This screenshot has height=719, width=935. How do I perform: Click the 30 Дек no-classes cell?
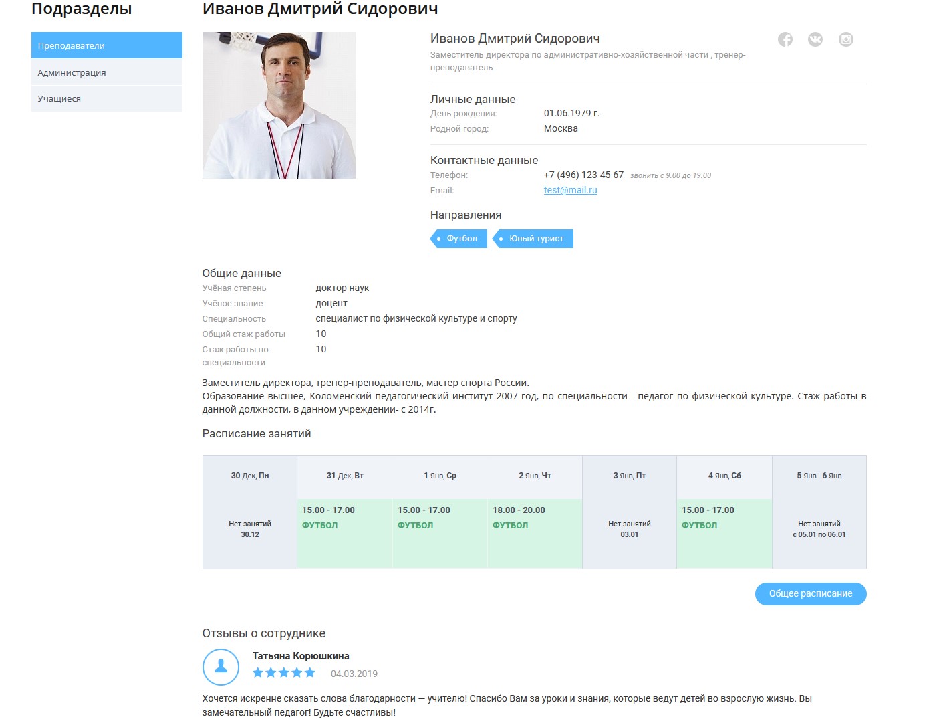(250, 528)
